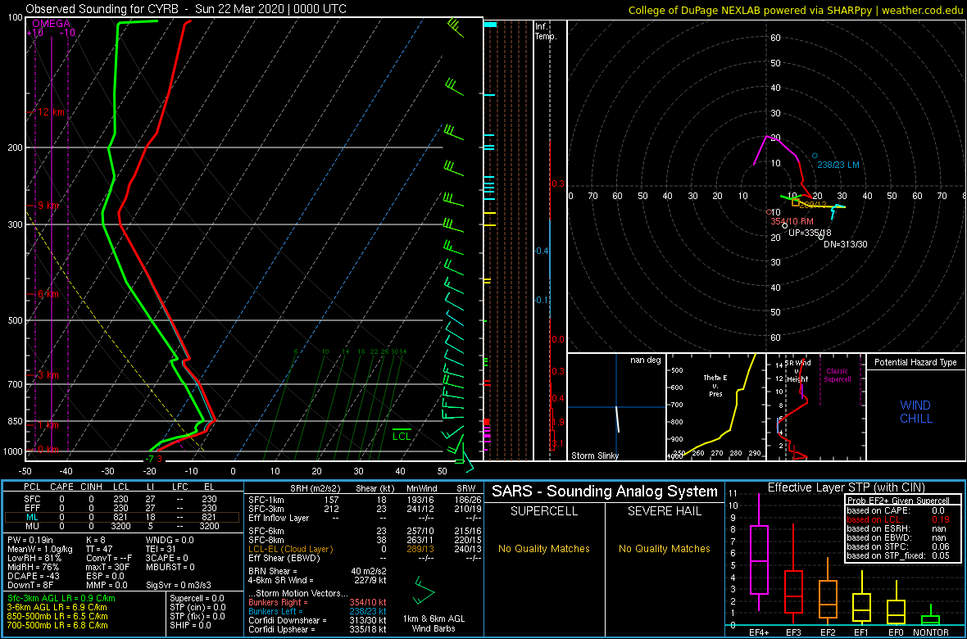
Task: Click the SUPERCELL column heading in SARS
Action: click(x=544, y=511)
